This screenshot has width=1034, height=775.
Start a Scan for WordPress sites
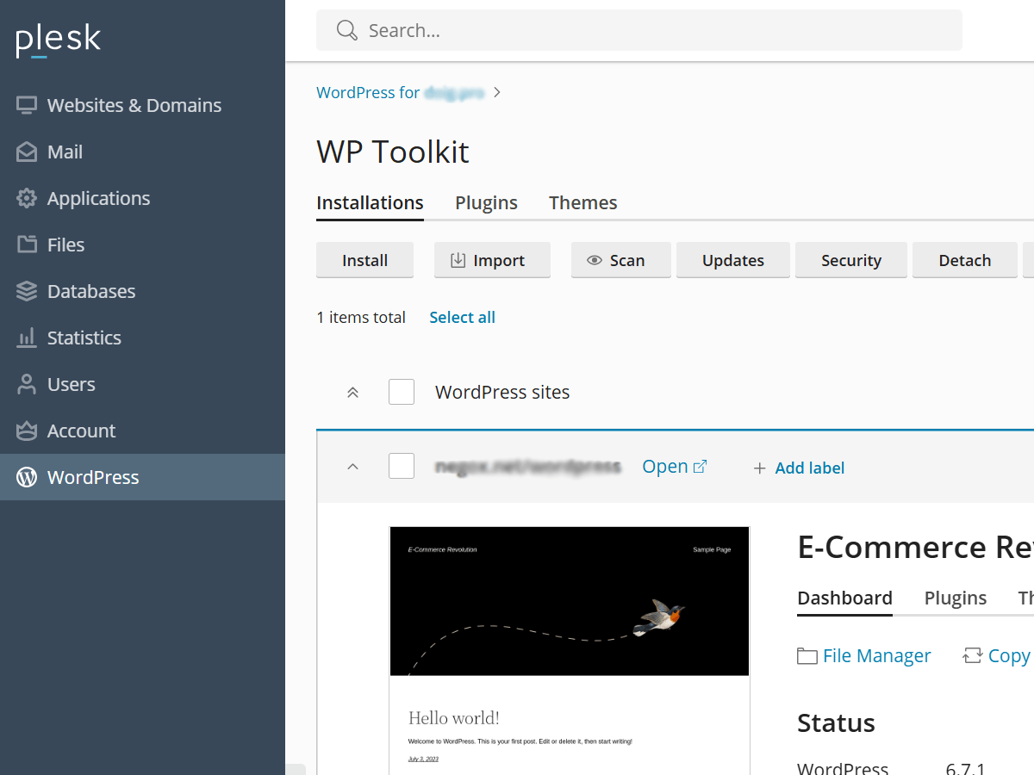[621, 260]
